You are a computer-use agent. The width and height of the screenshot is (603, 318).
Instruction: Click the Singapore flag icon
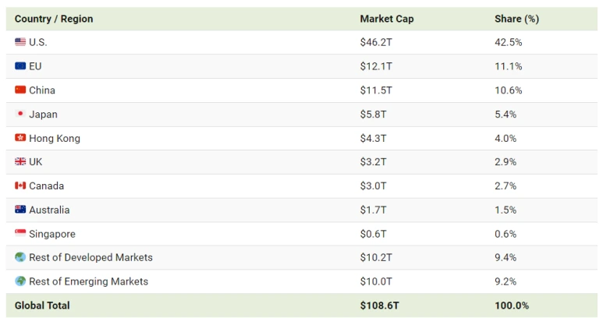click(20, 234)
